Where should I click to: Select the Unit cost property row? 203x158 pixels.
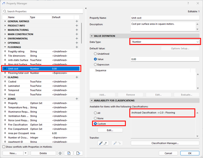[x=41, y=69]
